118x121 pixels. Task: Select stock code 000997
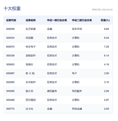(x=10, y=73)
